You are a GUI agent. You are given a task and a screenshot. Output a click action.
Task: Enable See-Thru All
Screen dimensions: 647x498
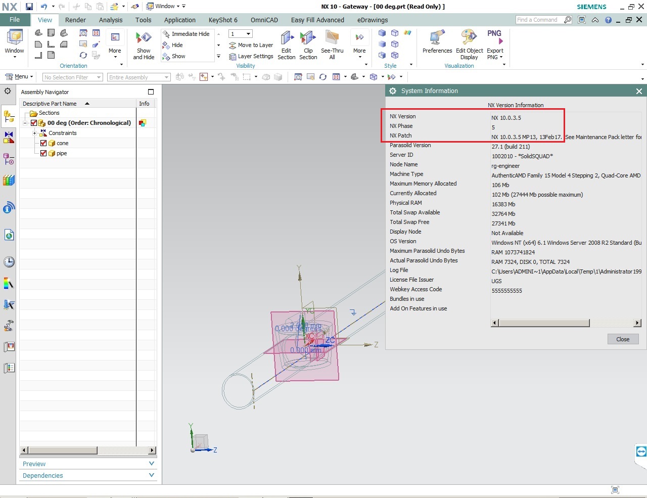(x=332, y=45)
